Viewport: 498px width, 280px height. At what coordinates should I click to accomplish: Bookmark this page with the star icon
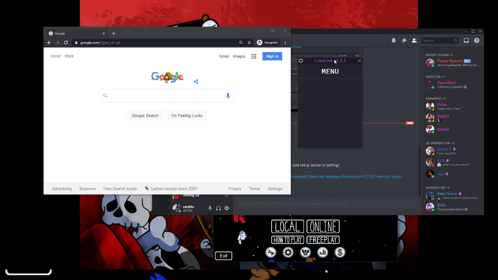tap(249, 42)
